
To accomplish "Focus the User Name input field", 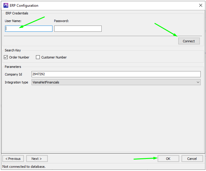I will coord(29,28).
